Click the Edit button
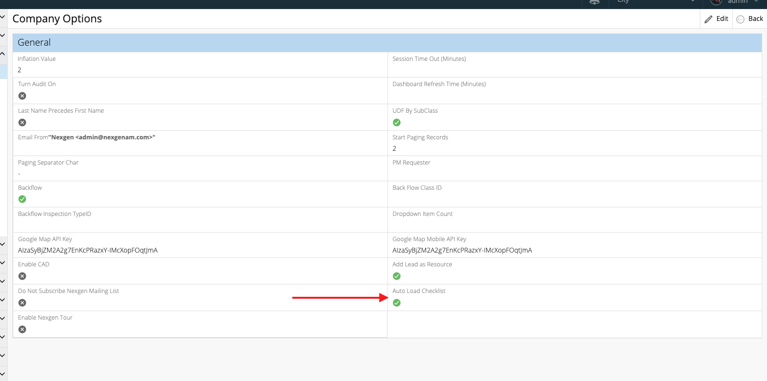 pyautogui.click(x=716, y=19)
